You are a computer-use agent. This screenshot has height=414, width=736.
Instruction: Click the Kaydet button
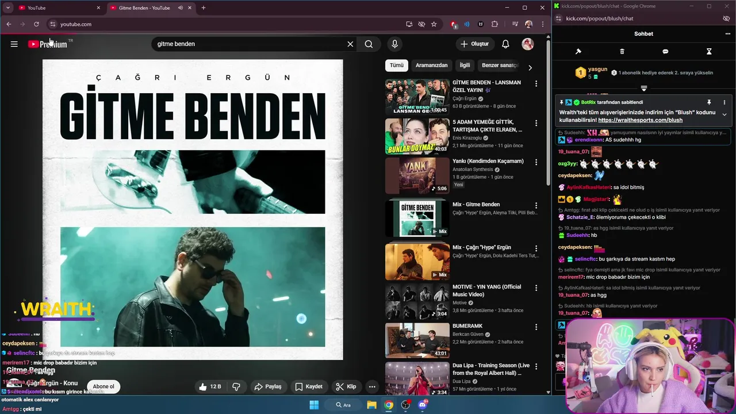(x=309, y=386)
